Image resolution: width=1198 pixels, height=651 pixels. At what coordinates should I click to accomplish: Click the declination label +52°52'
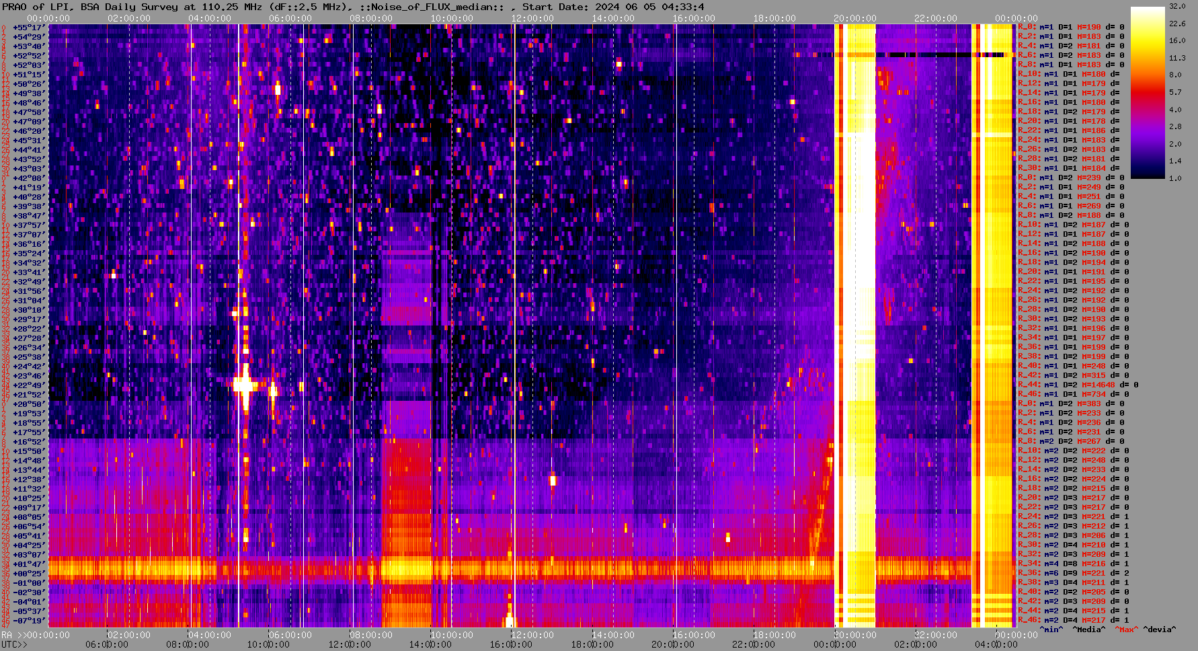click(28, 56)
